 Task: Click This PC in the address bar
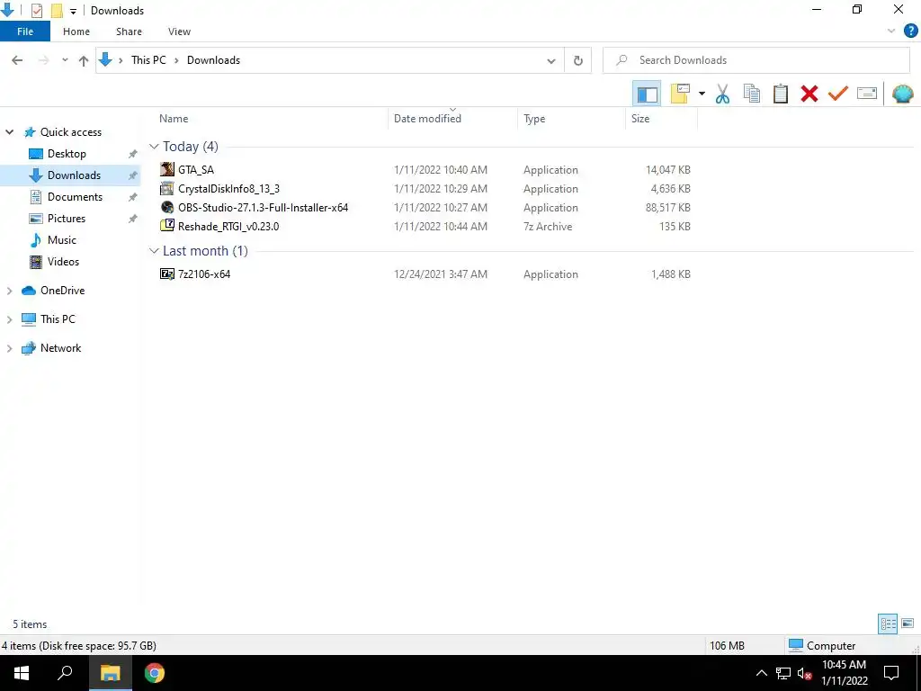(148, 60)
